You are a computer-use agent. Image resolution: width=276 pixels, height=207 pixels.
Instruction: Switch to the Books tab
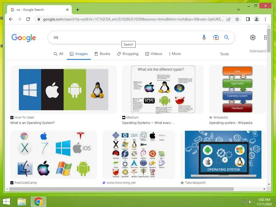[x=102, y=54]
